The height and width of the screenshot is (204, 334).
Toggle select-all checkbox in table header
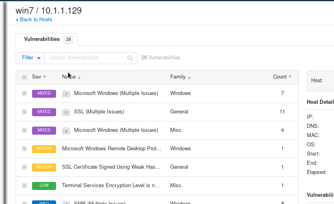coord(24,77)
